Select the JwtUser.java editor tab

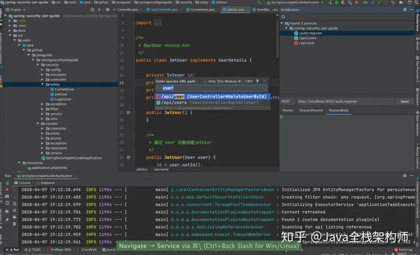(x=234, y=10)
